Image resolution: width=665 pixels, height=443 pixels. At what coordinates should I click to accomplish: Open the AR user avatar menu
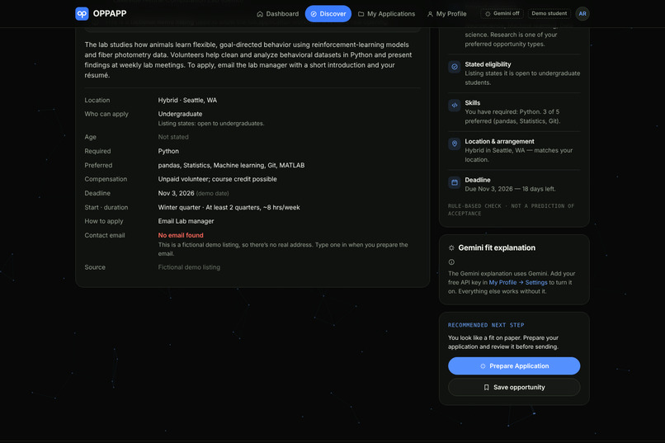582,13
